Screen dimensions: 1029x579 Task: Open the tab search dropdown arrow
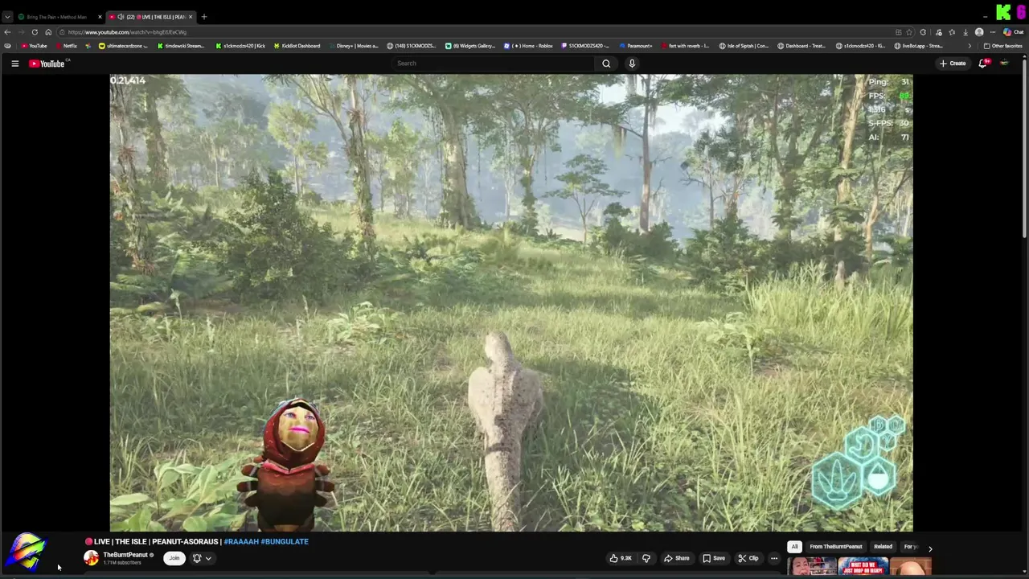[7, 17]
